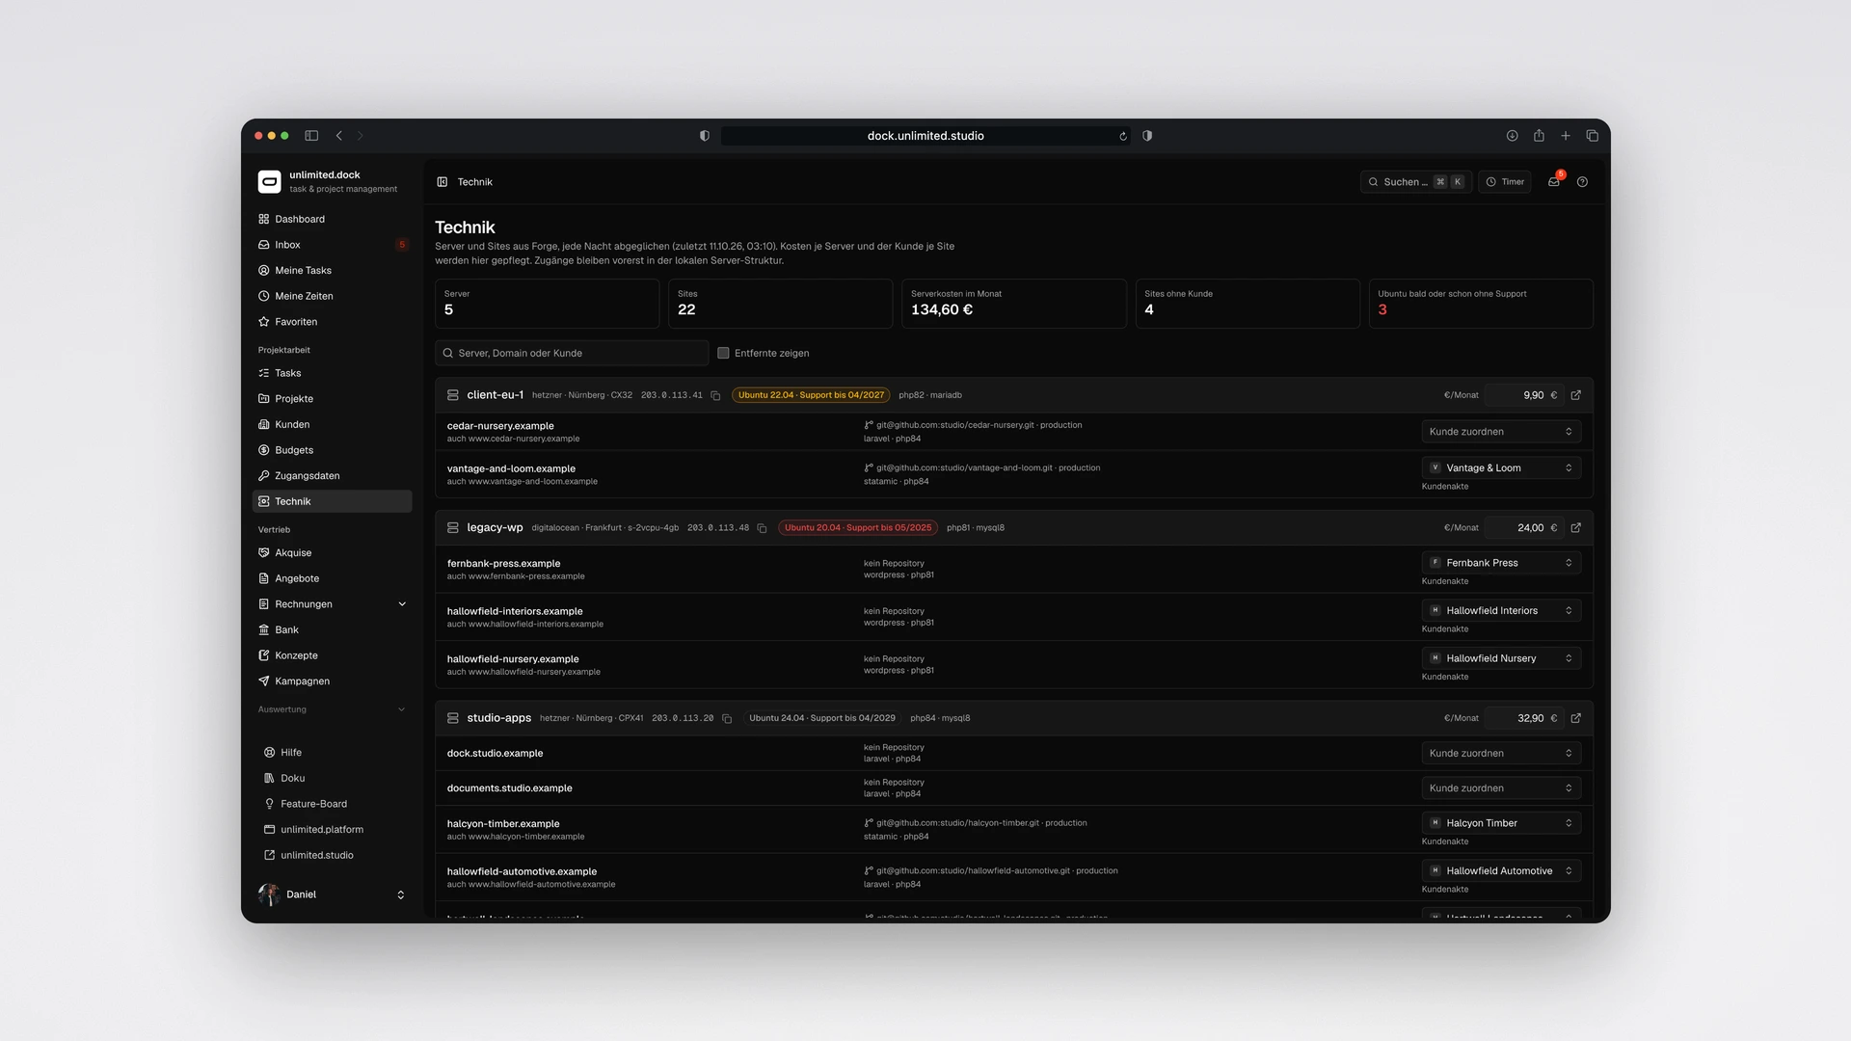
Task: Select hallowfield-nursery.example site name
Action: (513, 659)
